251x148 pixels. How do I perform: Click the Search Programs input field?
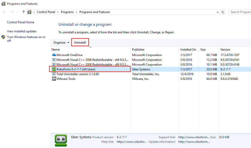tap(240, 12)
